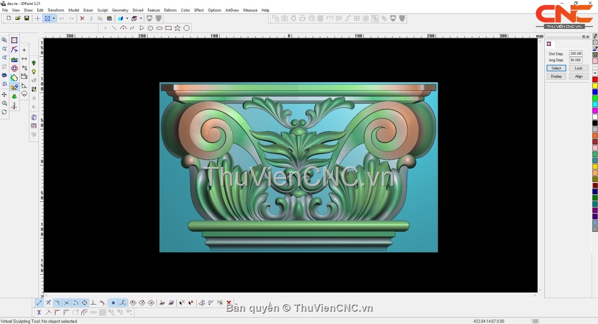Toggle endpoint snap in bottom toolbar
The width and height of the screenshot is (598, 324).
coord(39,303)
